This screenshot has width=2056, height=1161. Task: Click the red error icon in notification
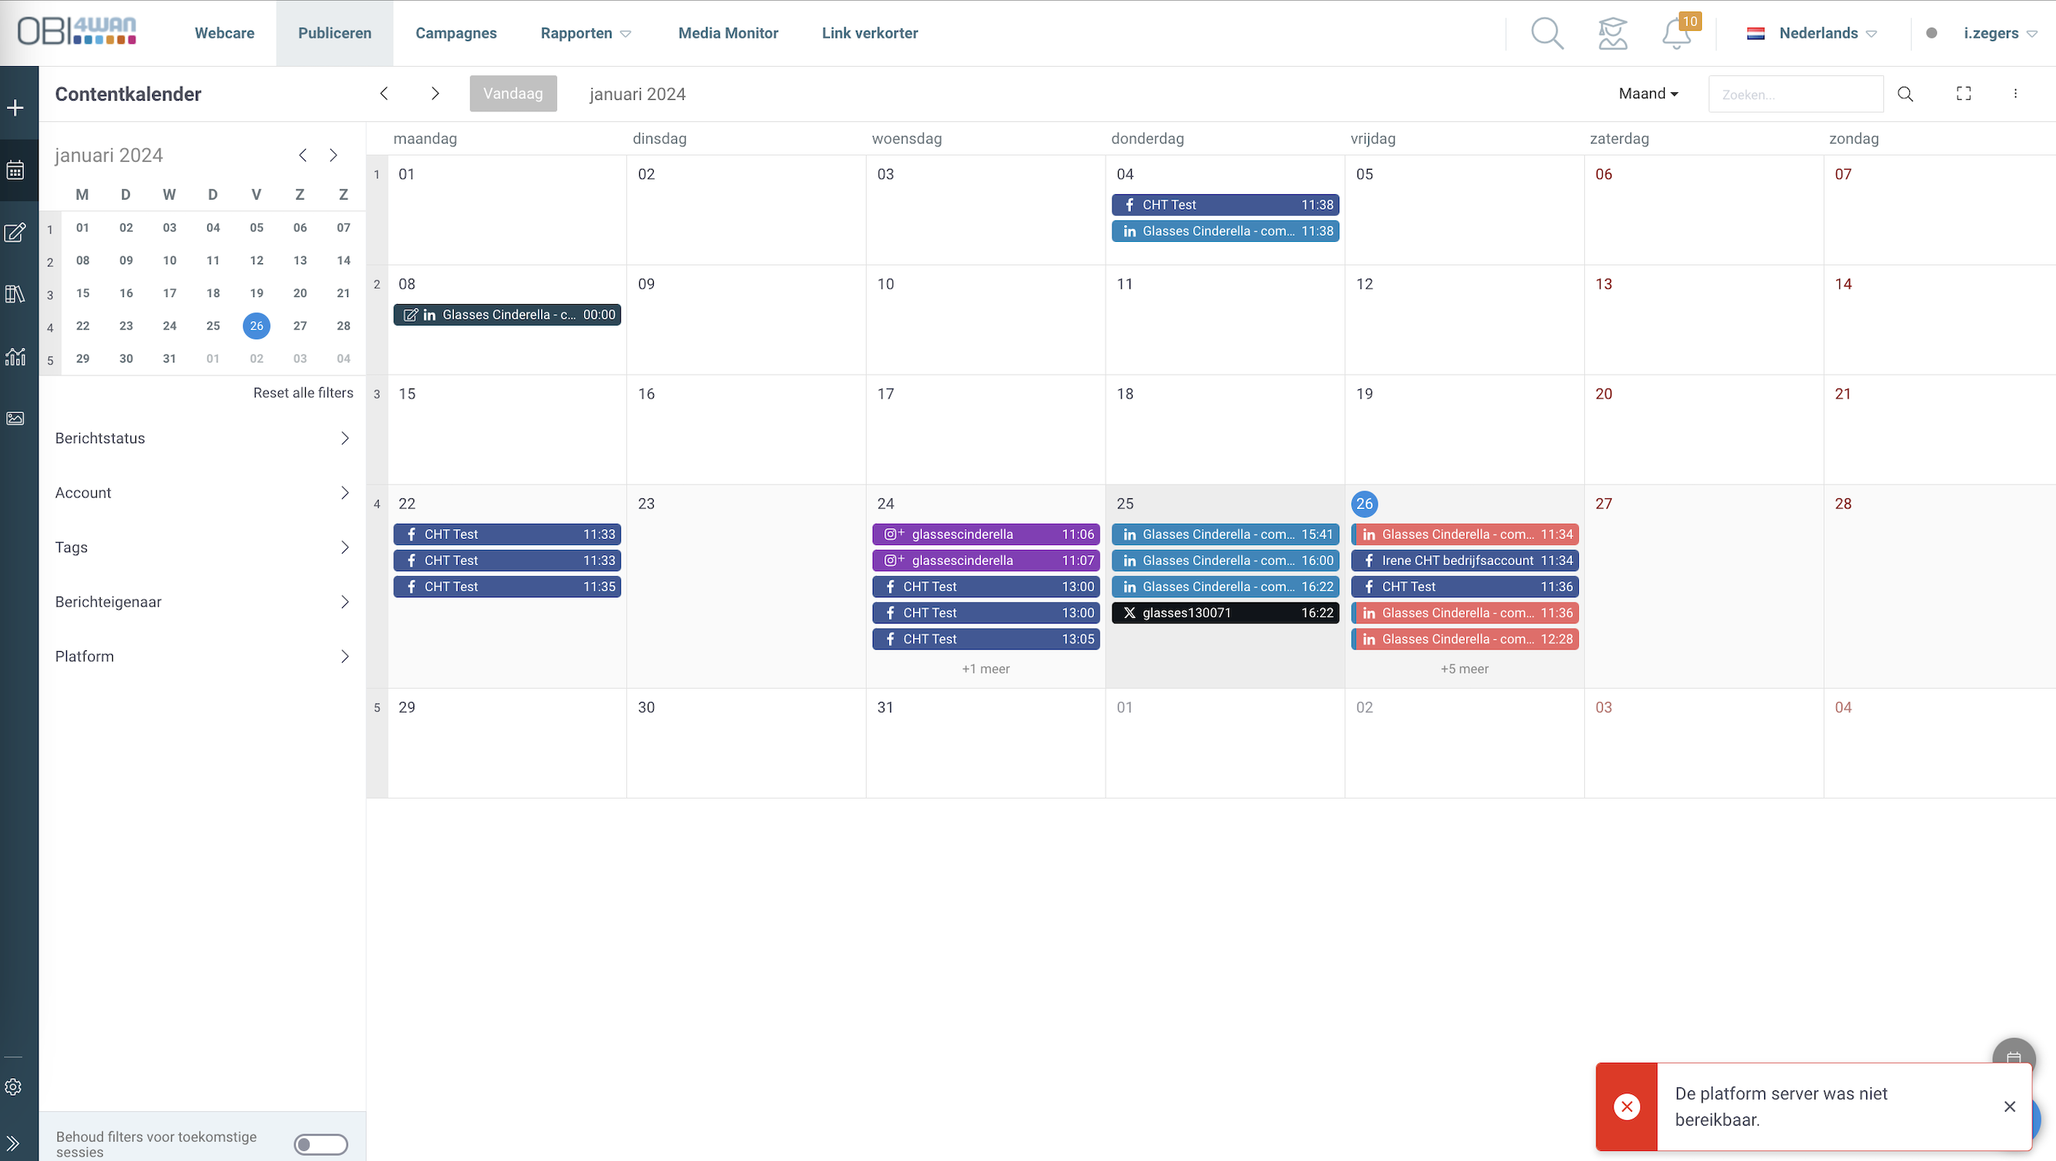pos(1627,1106)
